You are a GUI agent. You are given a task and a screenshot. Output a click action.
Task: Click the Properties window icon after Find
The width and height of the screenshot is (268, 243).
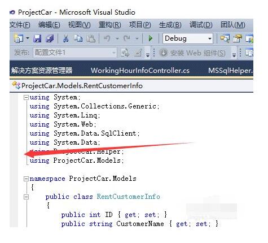(238, 38)
